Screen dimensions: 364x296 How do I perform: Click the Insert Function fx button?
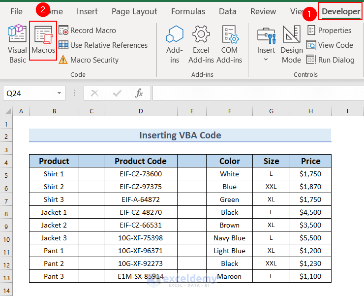(x=139, y=93)
